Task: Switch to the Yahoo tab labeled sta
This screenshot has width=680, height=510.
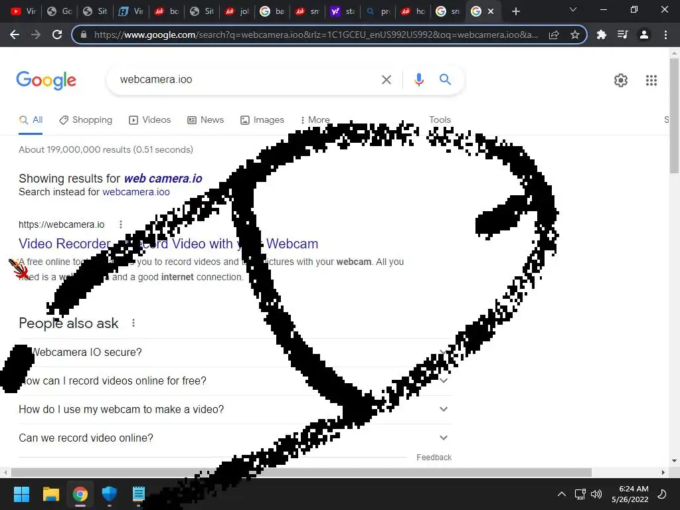Action: 343,11
